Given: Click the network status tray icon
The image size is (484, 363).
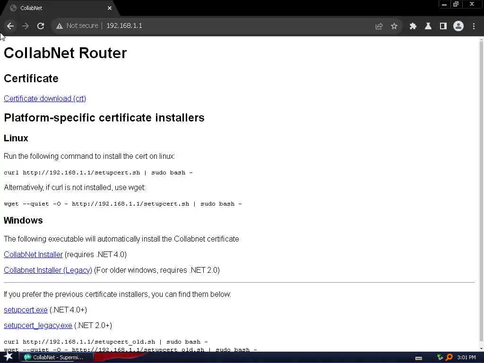Looking at the screenshot, I should [x=440, y=357].
